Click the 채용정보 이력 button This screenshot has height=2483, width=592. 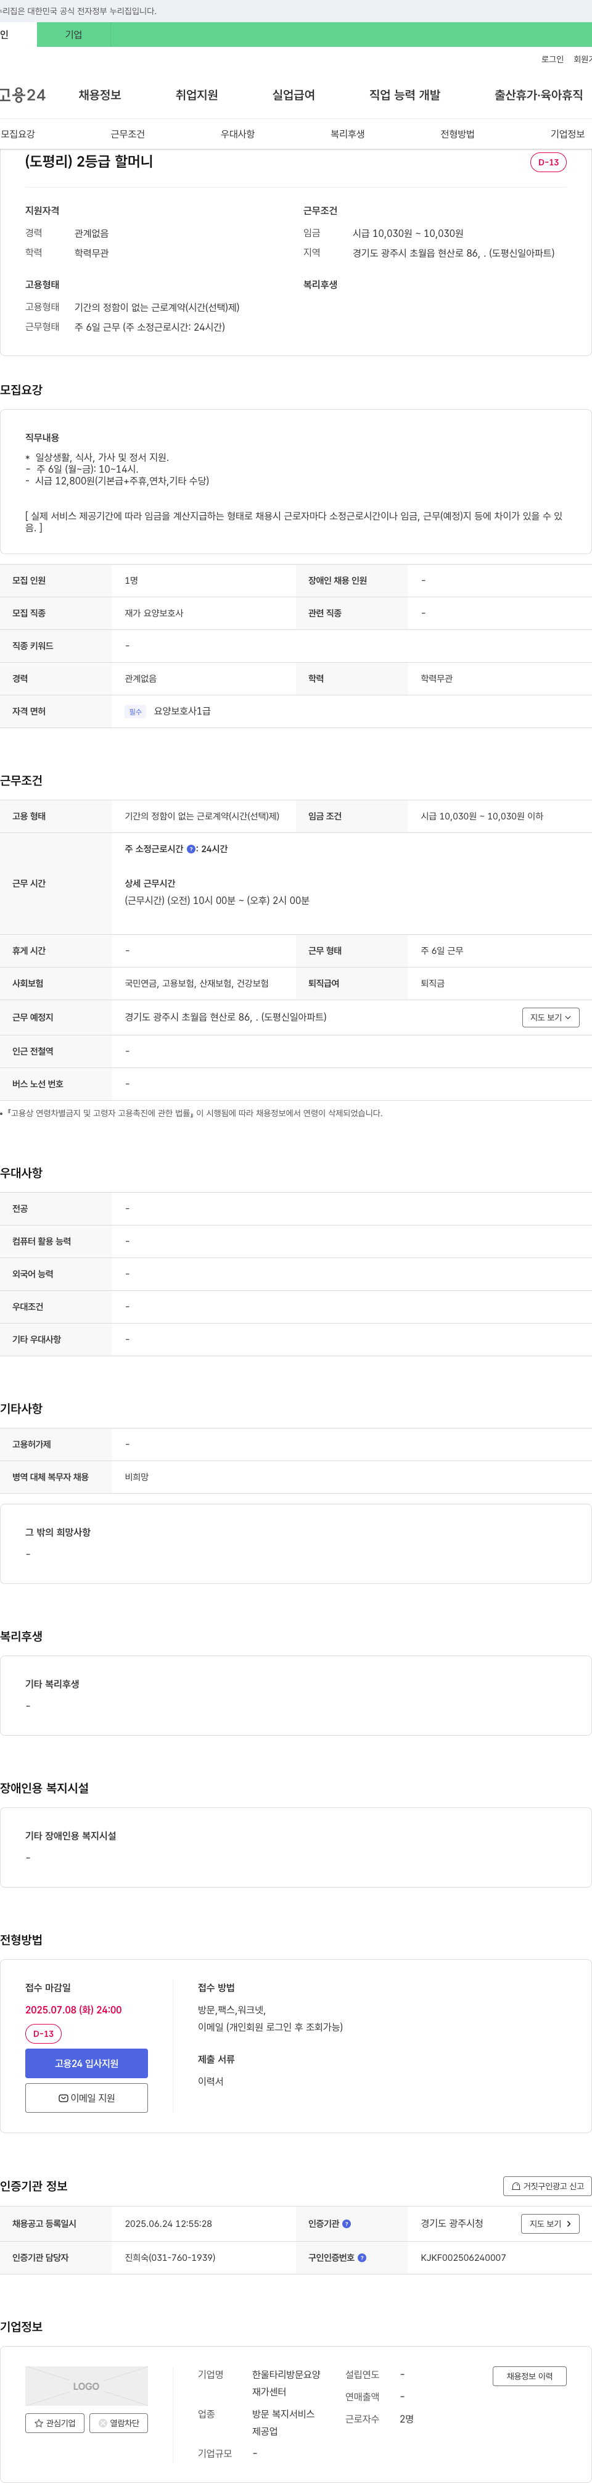(x=530, y=2376)
